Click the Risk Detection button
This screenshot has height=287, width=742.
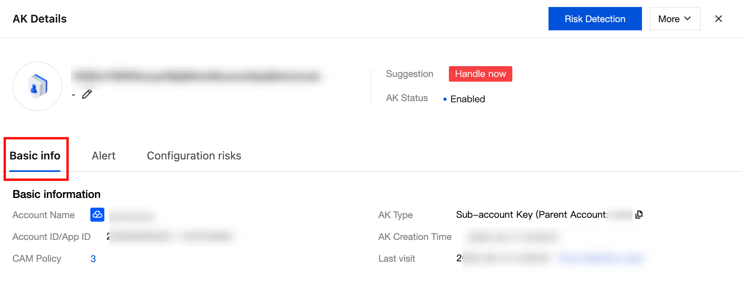pyautogui.click(x=595, y=19)
